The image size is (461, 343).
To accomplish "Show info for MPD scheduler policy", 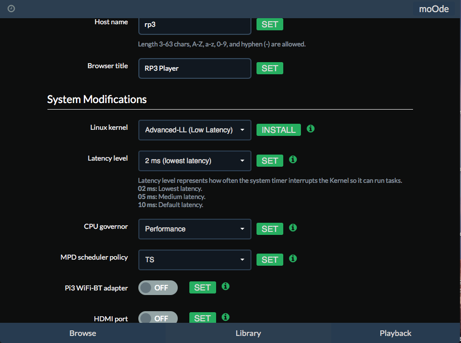I will pos(293,258).
